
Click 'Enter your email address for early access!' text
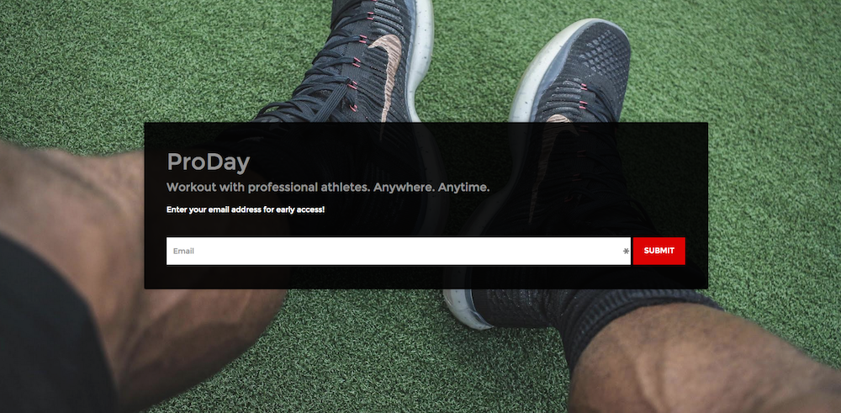pos(246,209)
